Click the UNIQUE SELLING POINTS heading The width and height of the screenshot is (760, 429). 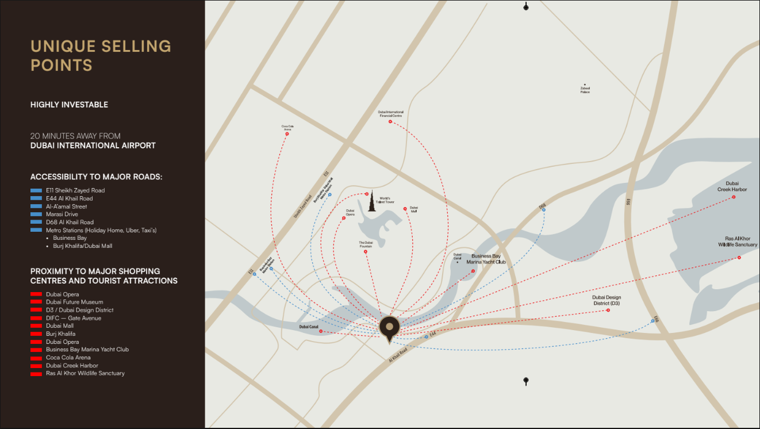(101, 56)
